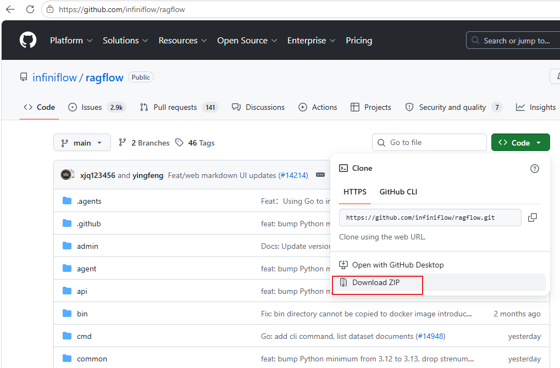560x368 pixels.
Task: Expand the Enterprise menu
Action: (x=312, y=40)
